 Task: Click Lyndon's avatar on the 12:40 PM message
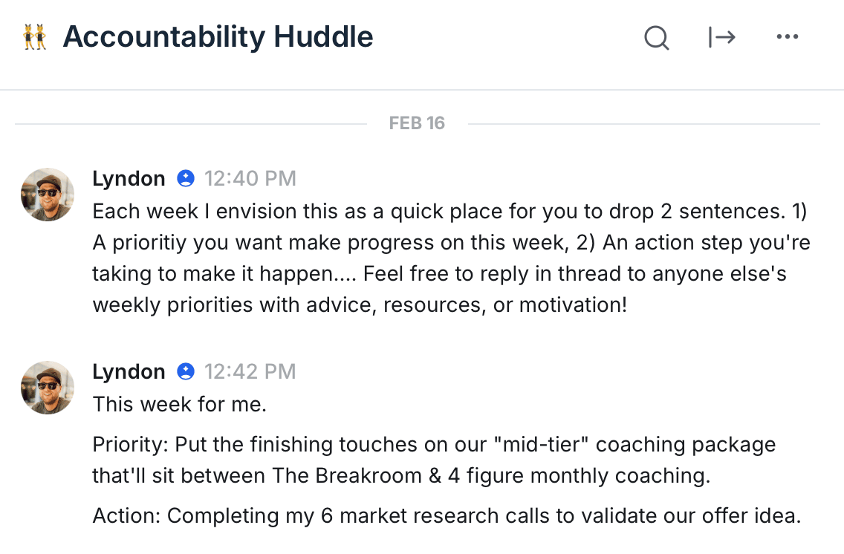point(48,195)
